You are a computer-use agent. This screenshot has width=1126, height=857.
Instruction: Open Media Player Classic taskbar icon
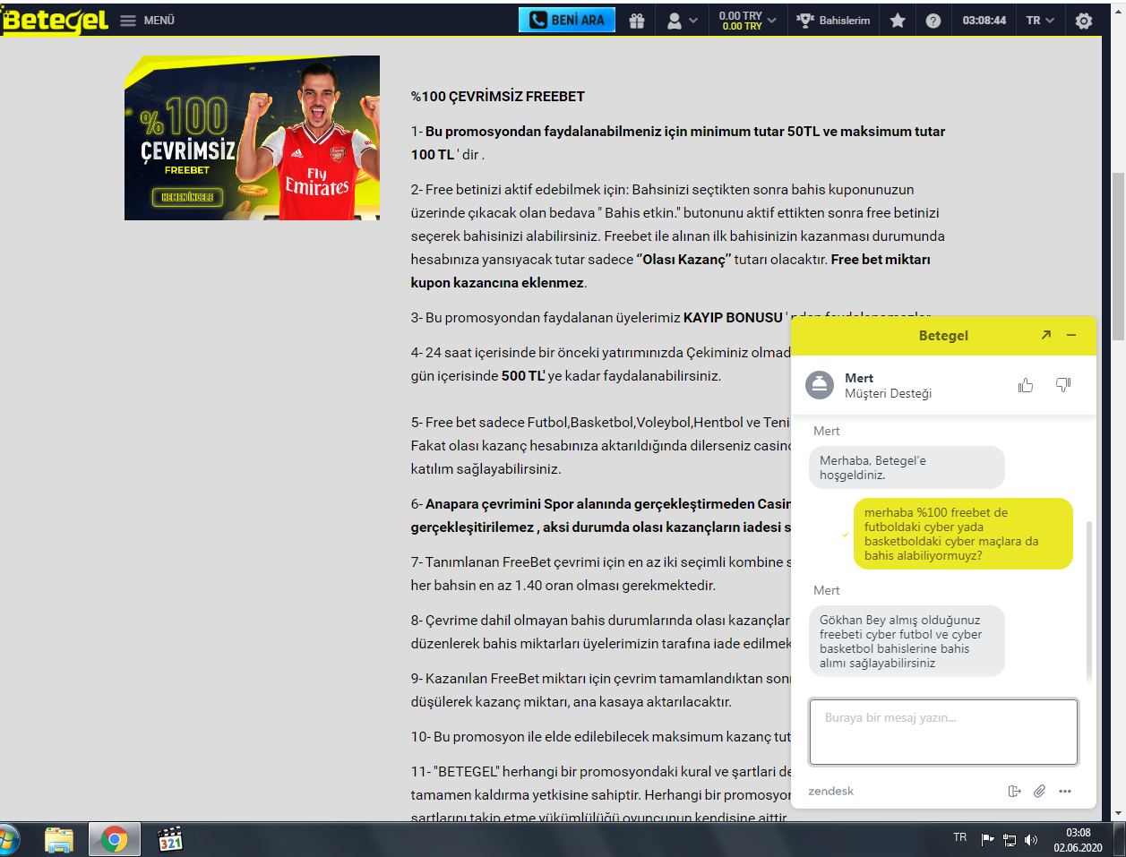170,840
